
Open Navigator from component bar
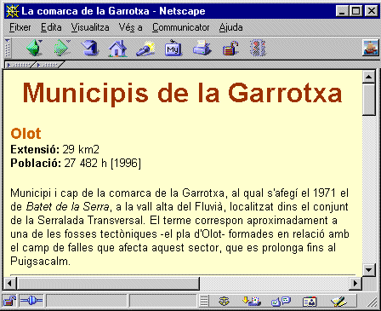(x=224, y=301)
